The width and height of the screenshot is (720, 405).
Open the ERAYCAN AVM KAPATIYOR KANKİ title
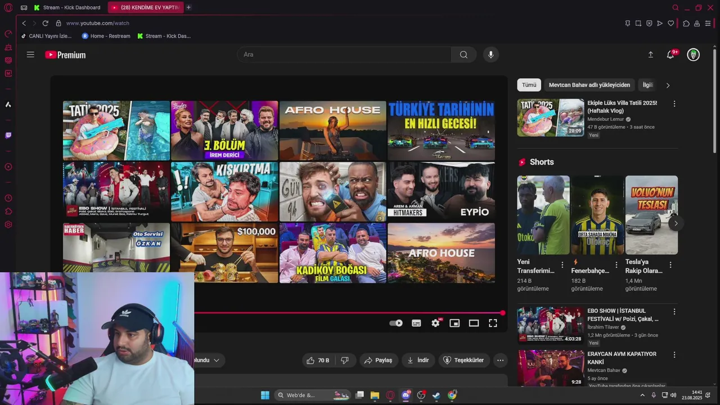(622, 358)
